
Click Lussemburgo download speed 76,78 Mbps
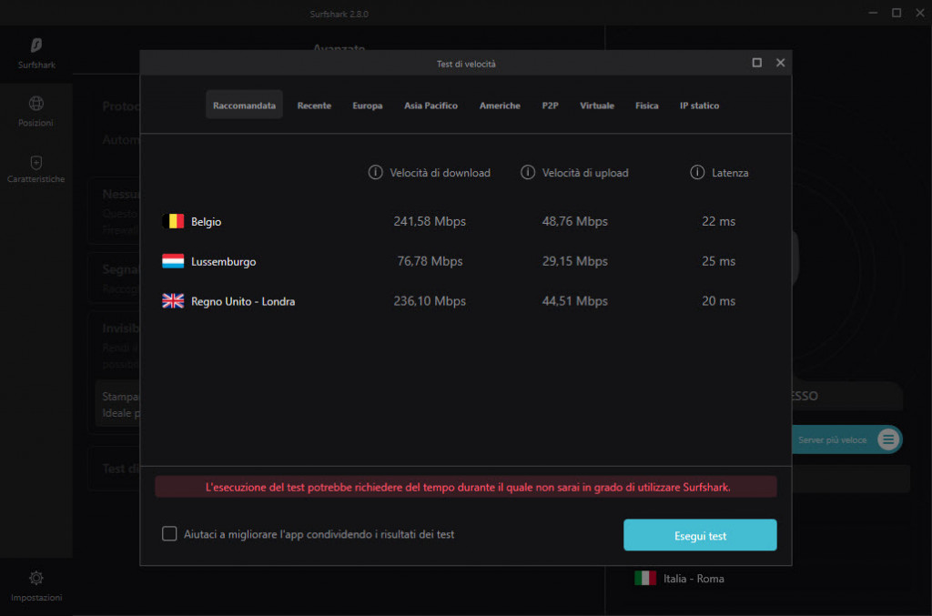click(430, 261)
